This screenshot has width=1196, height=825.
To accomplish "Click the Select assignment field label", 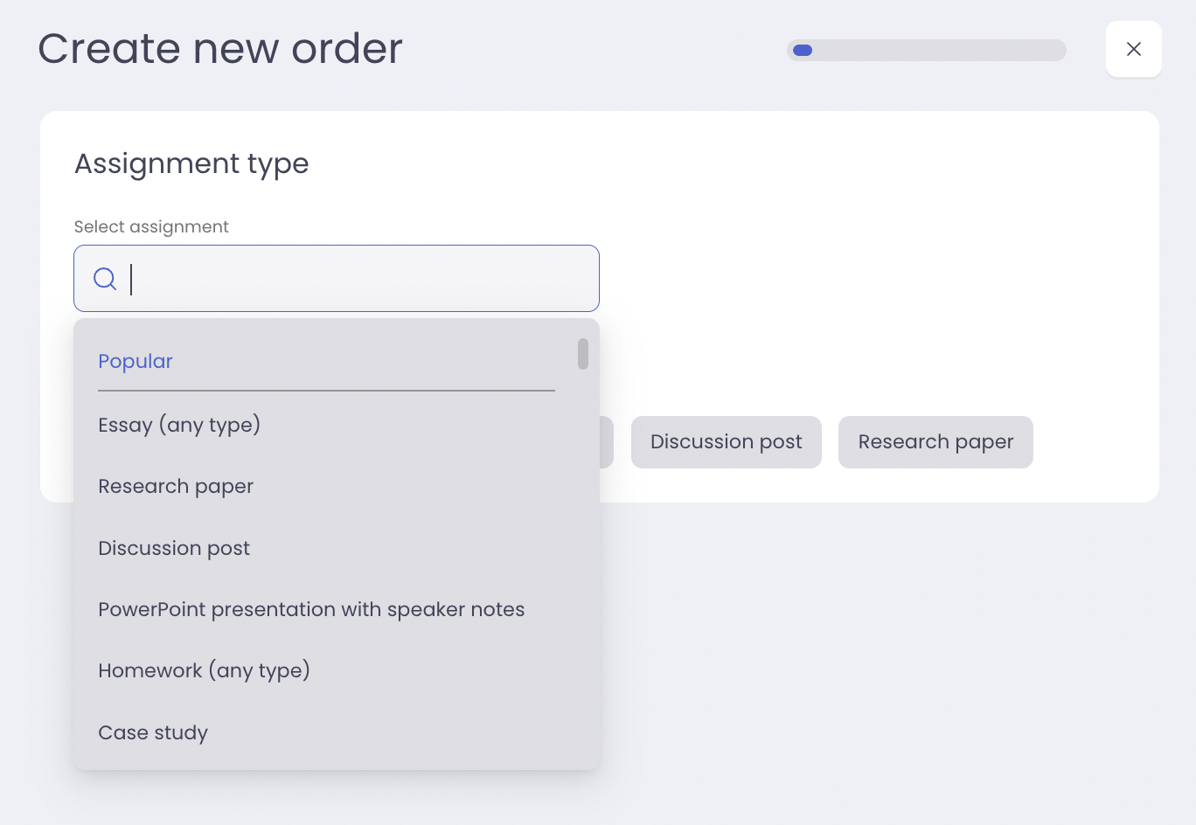I will tap(151, 226).
